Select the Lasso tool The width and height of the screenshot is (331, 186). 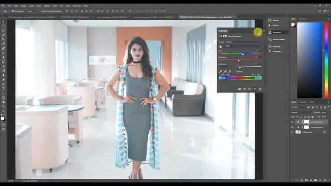coord(3,30)
